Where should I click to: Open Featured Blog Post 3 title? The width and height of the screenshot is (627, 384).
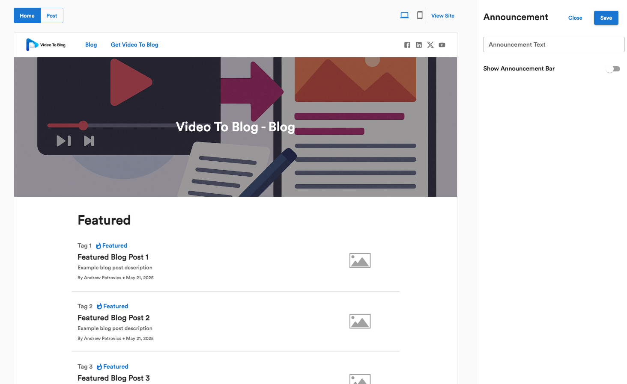(x=113, y=378)
